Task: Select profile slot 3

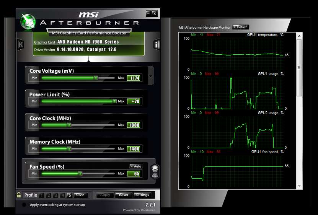Action: pos(55,195)
